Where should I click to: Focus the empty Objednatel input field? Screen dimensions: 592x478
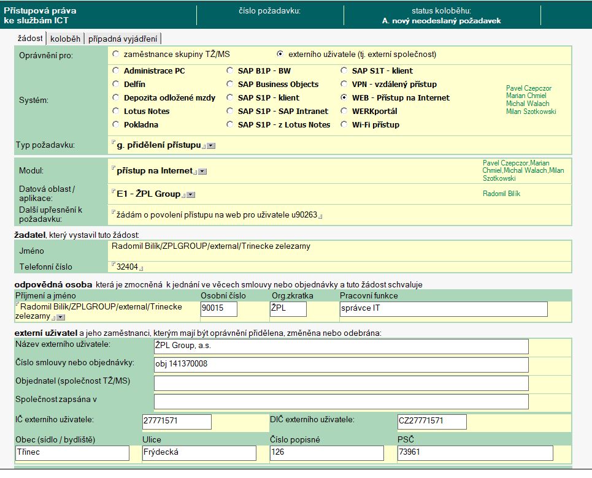click(340, 384)
